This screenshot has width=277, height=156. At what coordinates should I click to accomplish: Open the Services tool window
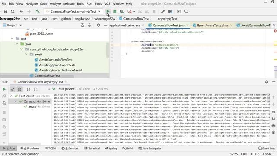click(70, 149)
